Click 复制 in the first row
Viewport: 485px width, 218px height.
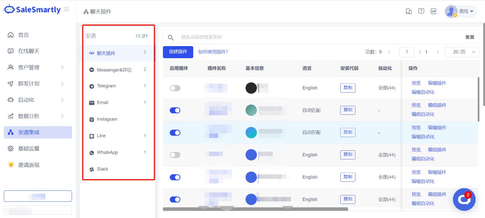pos(348,88)
